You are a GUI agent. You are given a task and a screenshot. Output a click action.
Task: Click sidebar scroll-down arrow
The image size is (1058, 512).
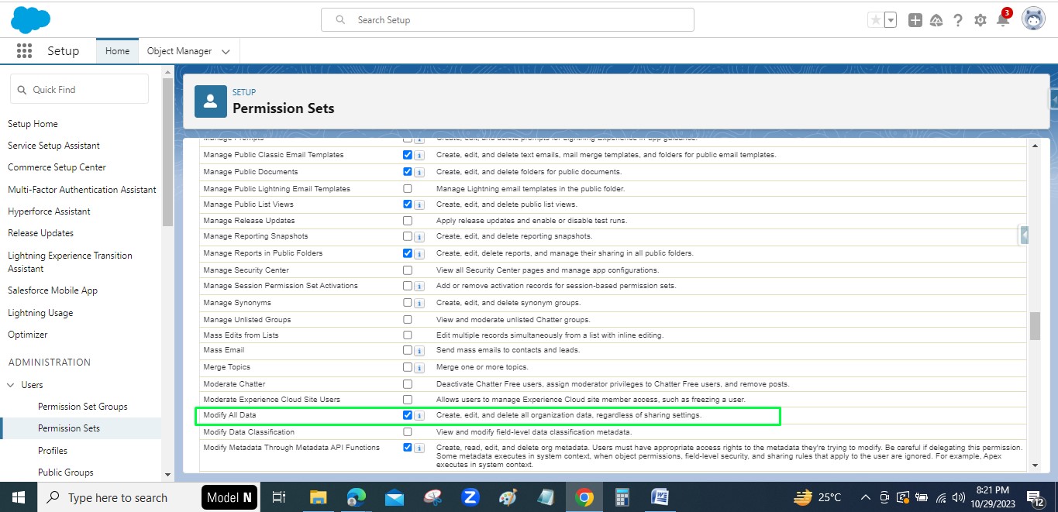(x=167, y=474)
